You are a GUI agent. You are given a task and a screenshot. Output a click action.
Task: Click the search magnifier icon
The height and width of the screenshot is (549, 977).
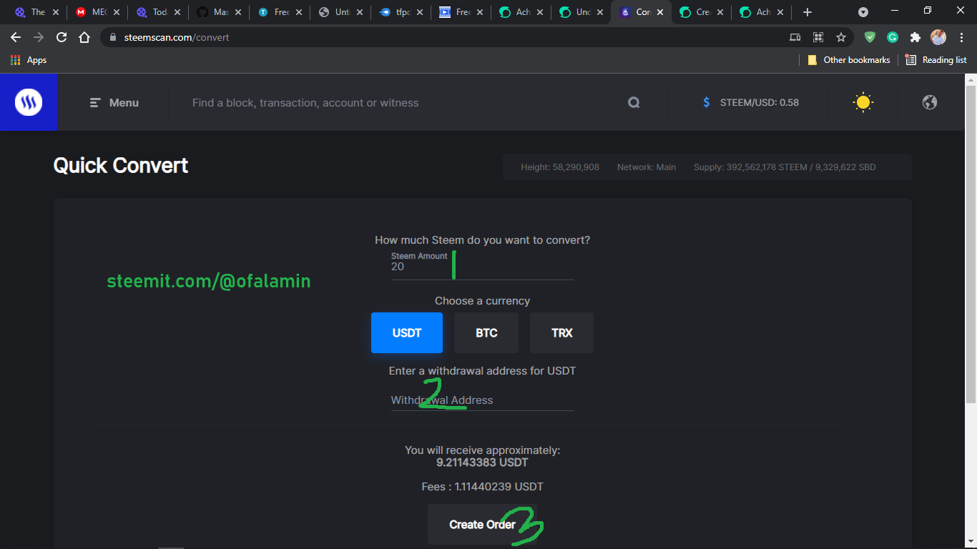pyautogui.click(x=634, y=103)
